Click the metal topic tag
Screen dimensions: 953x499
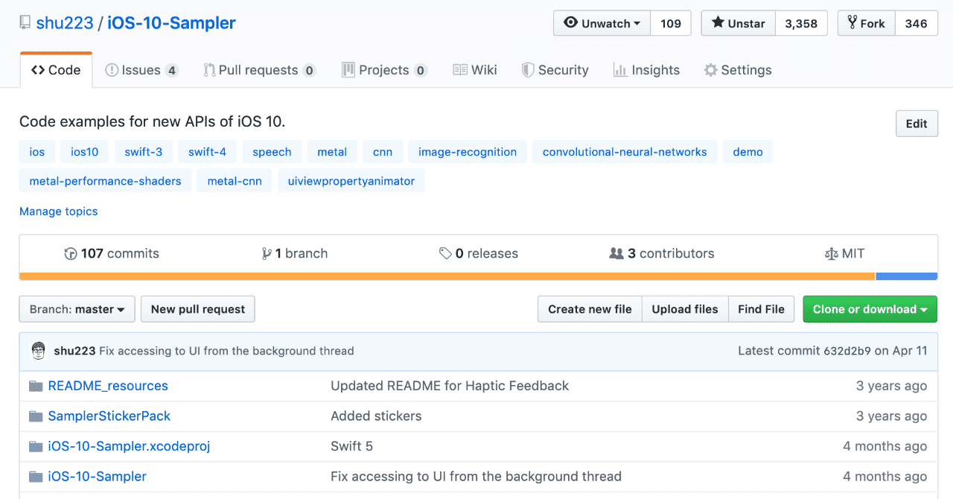pyautogui.click(x=332, y=152)
